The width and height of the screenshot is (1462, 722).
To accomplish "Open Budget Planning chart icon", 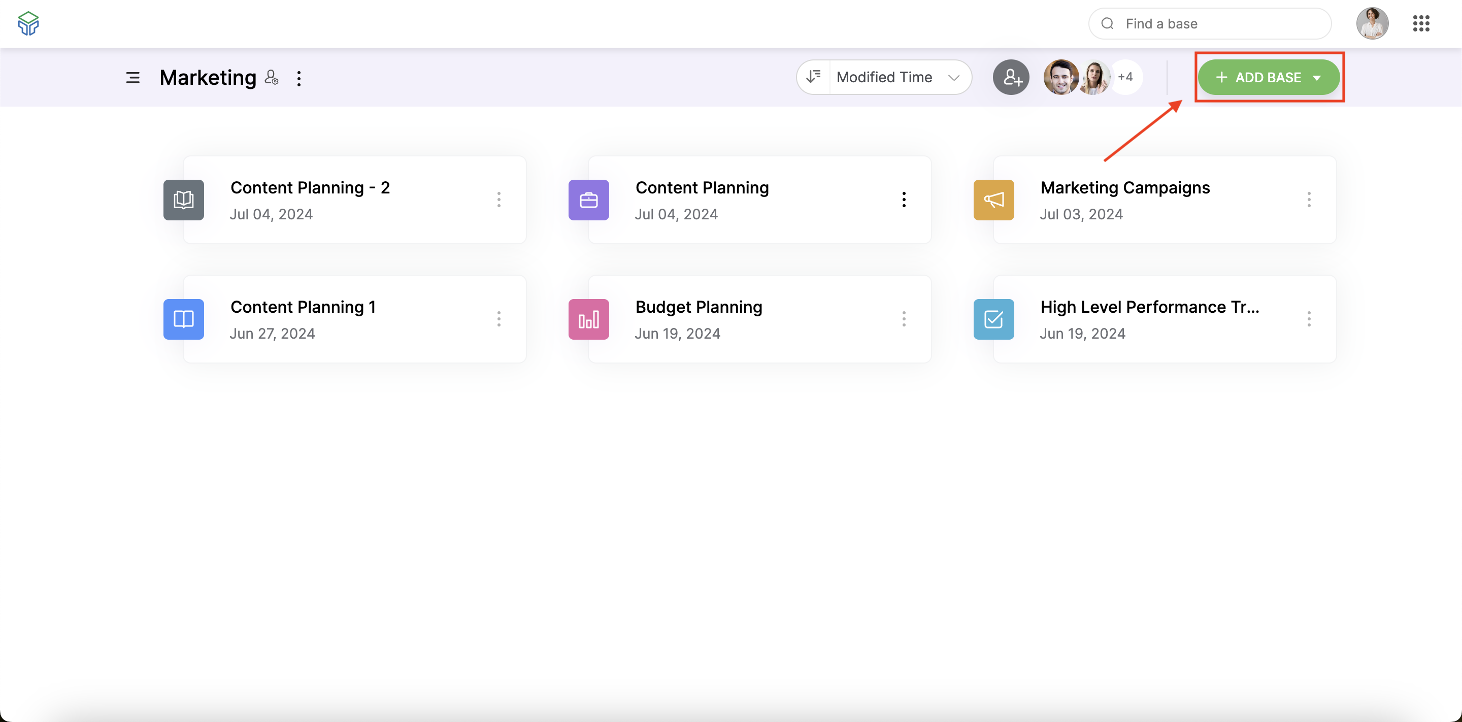I will pos(588,319).
